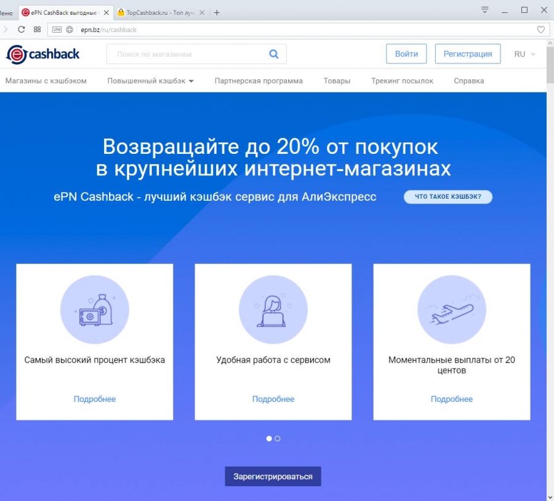Open Партнерская программа page
554x501 pixels.
point(259,81)
